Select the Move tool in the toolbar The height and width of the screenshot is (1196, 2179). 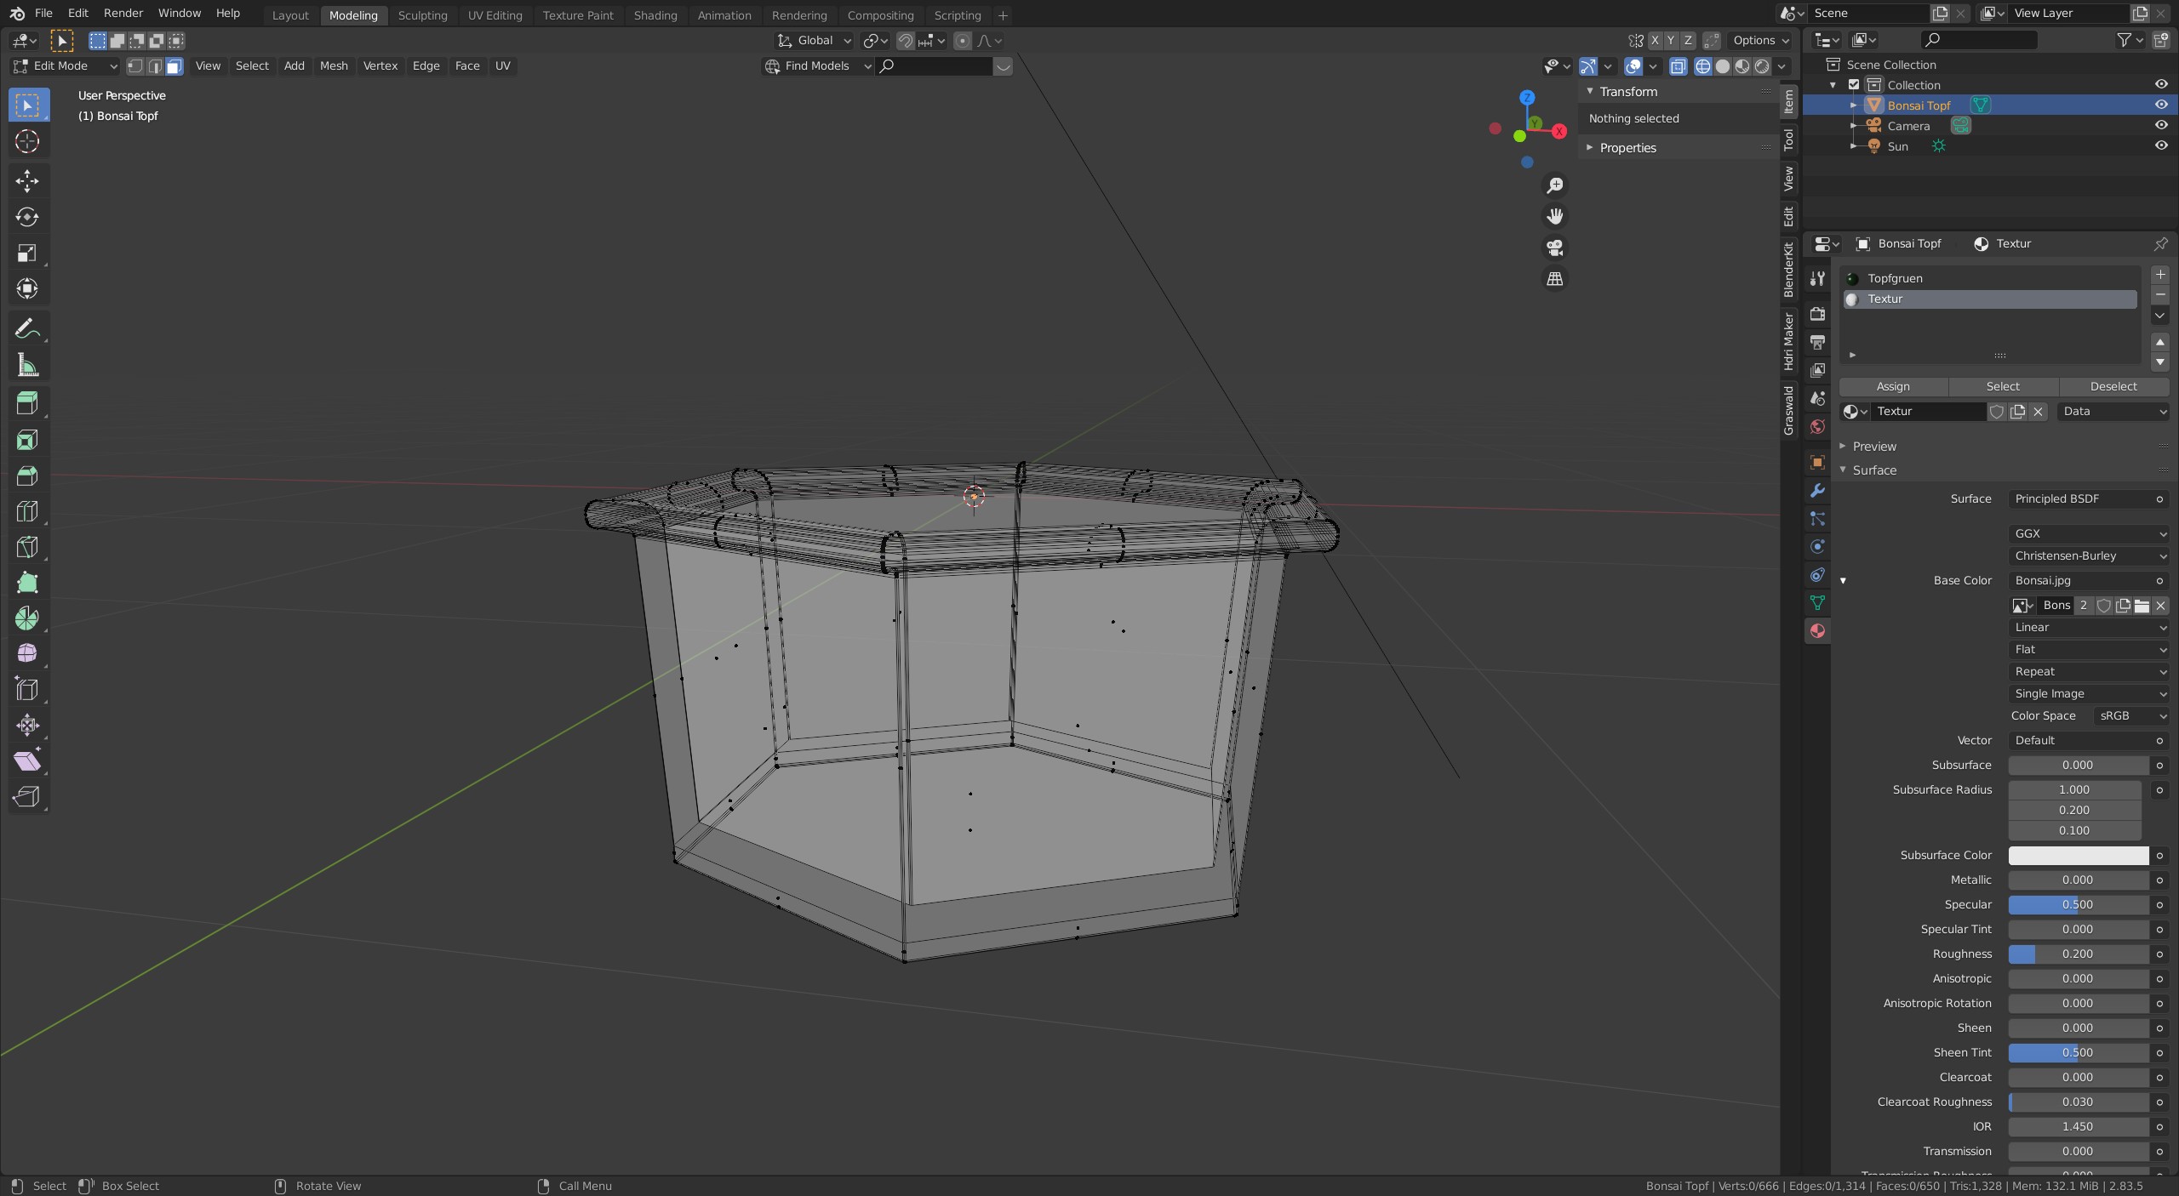(27, 180)
